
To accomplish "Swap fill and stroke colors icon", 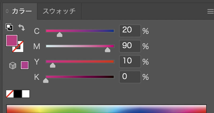I will (21, 27).
